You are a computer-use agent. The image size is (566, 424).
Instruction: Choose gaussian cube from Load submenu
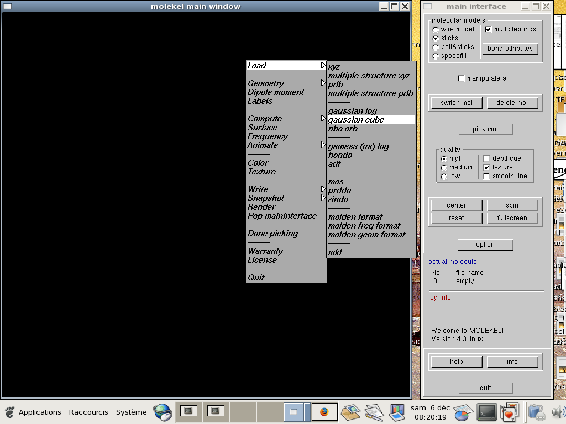pos(371,120)
